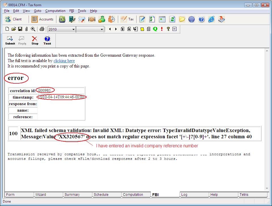Click the Stop button
The image size is (272, 206).
pos(35,41)
